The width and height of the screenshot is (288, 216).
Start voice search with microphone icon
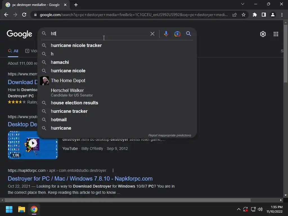pyautogui.click(x=166, y=34)
